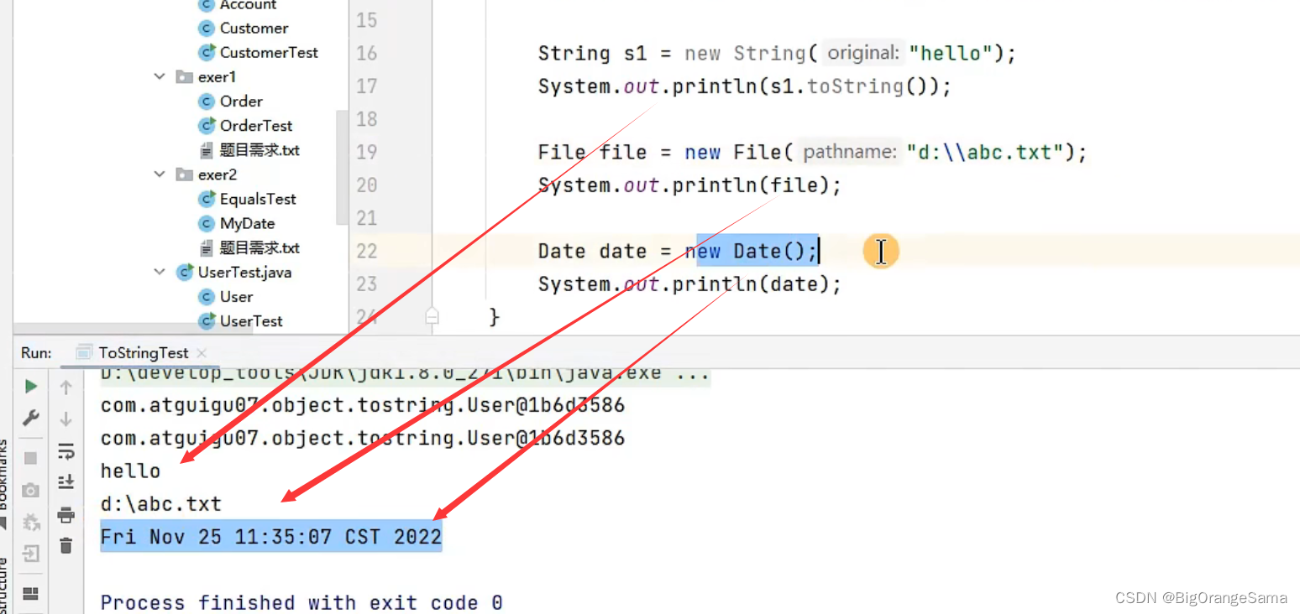Screen dimensions: 1300x614
Task: Click the Customer class icon
Action: pyautogui.click(x=207, y=28)
